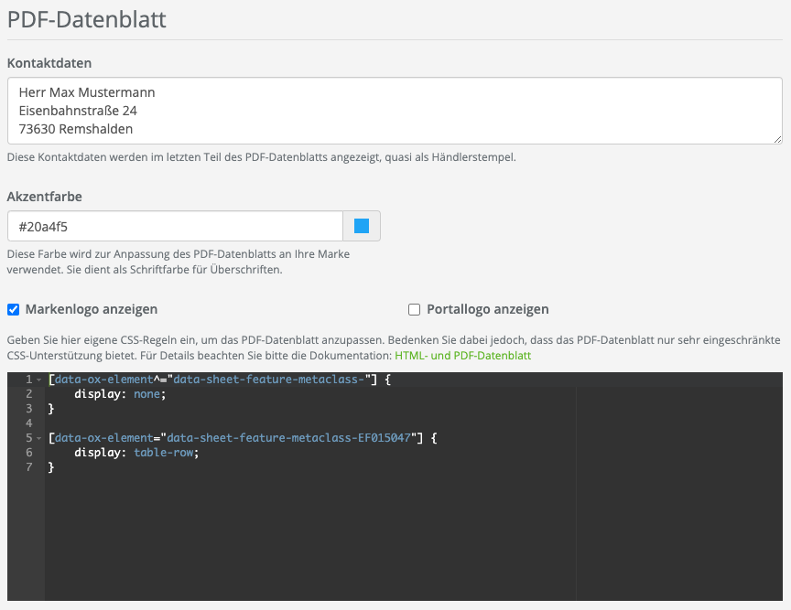This screenshot has width=791, height=610.
Task: Click line number 2 in editor gutter
Action: click(28, 394)
